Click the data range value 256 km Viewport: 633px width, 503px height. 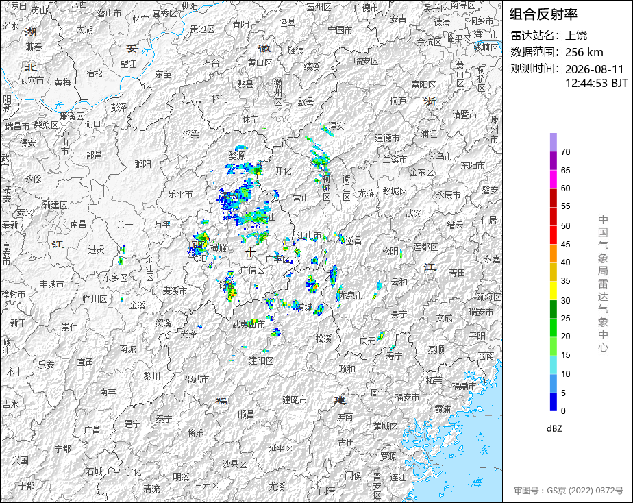click(584, 52)
